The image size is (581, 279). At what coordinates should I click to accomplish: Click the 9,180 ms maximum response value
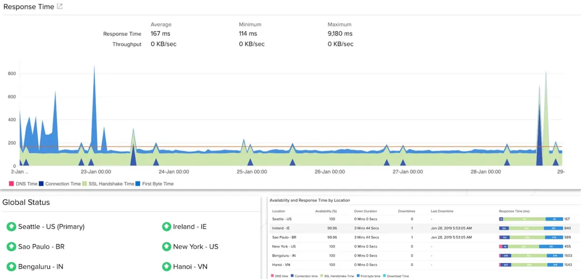[340, 34]
